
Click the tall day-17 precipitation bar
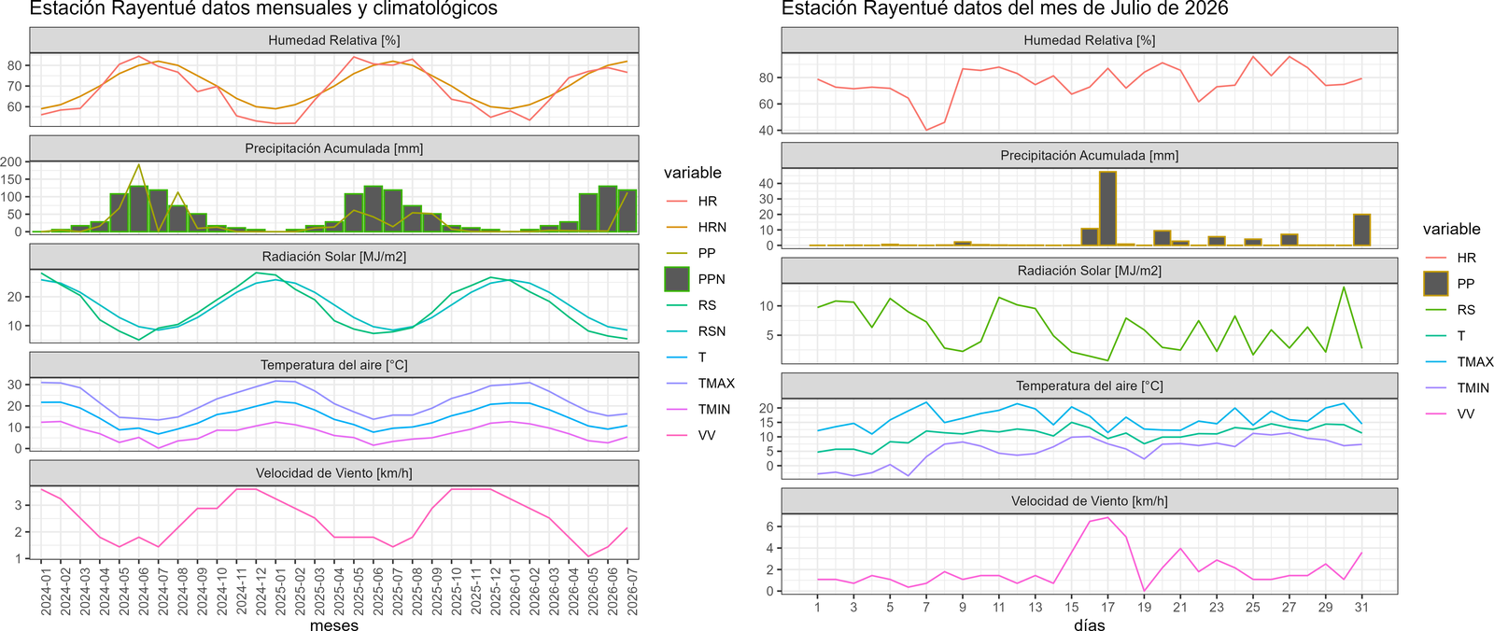1108,209
